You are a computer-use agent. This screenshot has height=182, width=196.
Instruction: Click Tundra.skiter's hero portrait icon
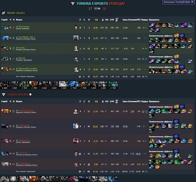pyautogui.click(x=5, y=126)
